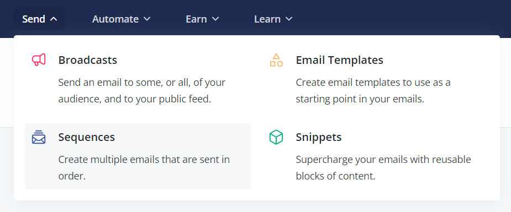Viewport: 511px width, 212px height.
Task: Open the Automate menu label
Action: 115,19
